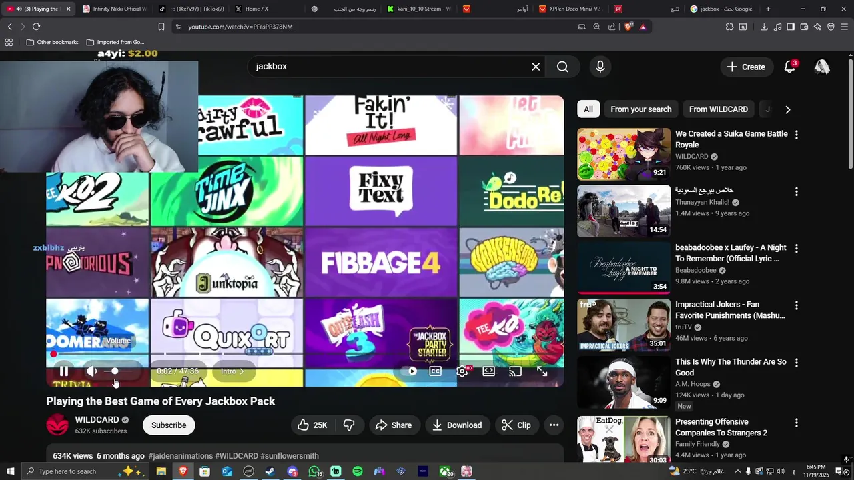The width and height of the screenshot is (854, 480).
Task: Open options for A Night To Remember
Action: click(796, 248)
